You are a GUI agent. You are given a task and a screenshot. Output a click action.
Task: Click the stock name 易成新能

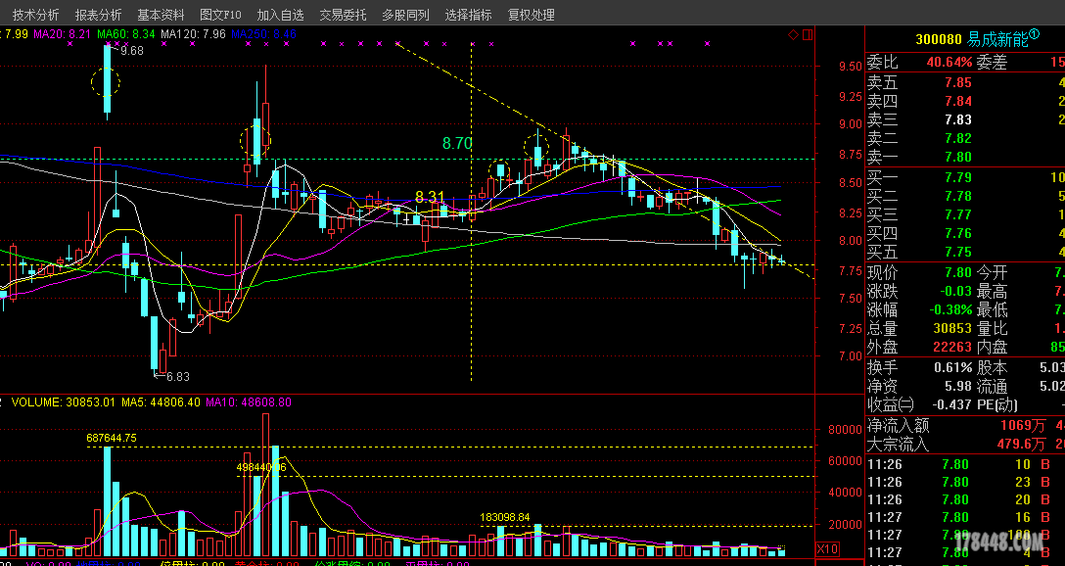pyautogui.click(x=997, y=39)
